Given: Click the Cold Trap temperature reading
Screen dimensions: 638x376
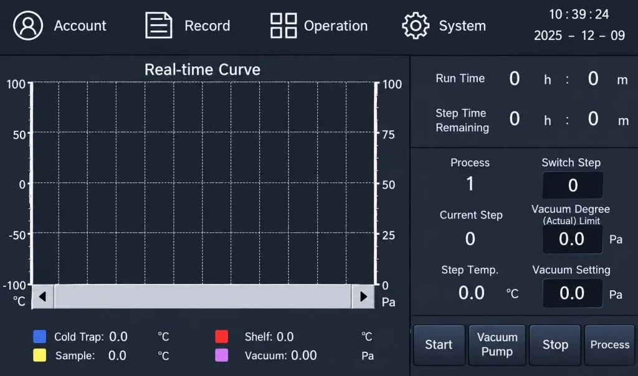Looking at the screenshot, I should click(118, 337).
